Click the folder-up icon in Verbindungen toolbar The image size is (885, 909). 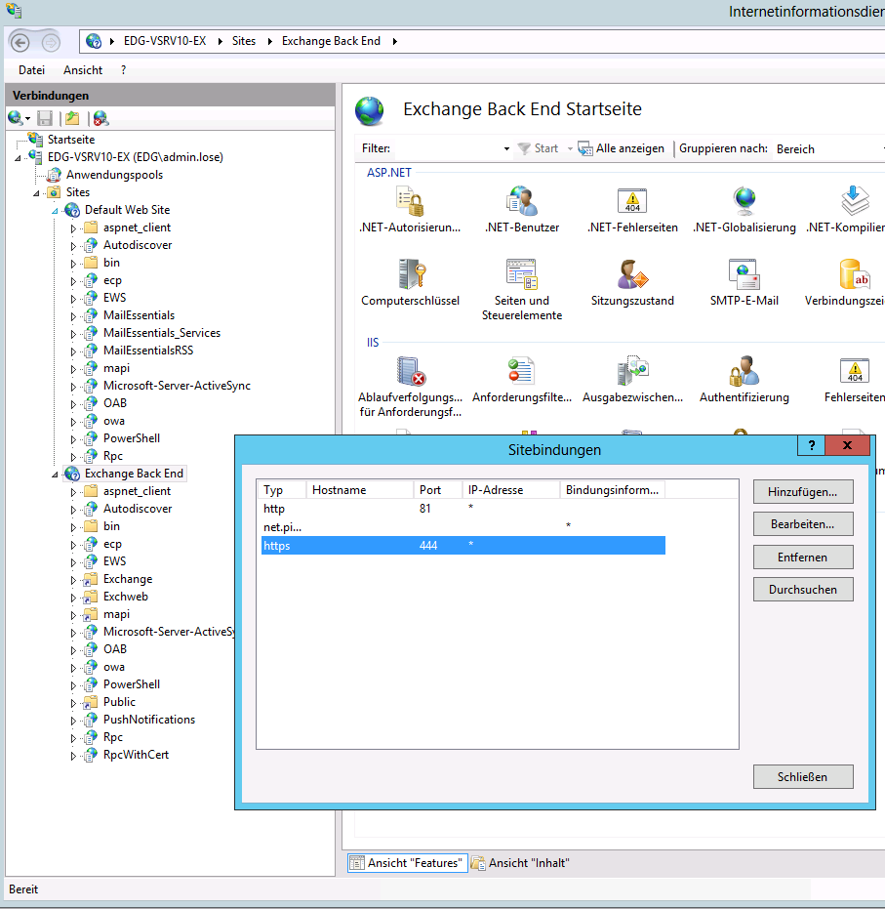(x=72, y=118)
